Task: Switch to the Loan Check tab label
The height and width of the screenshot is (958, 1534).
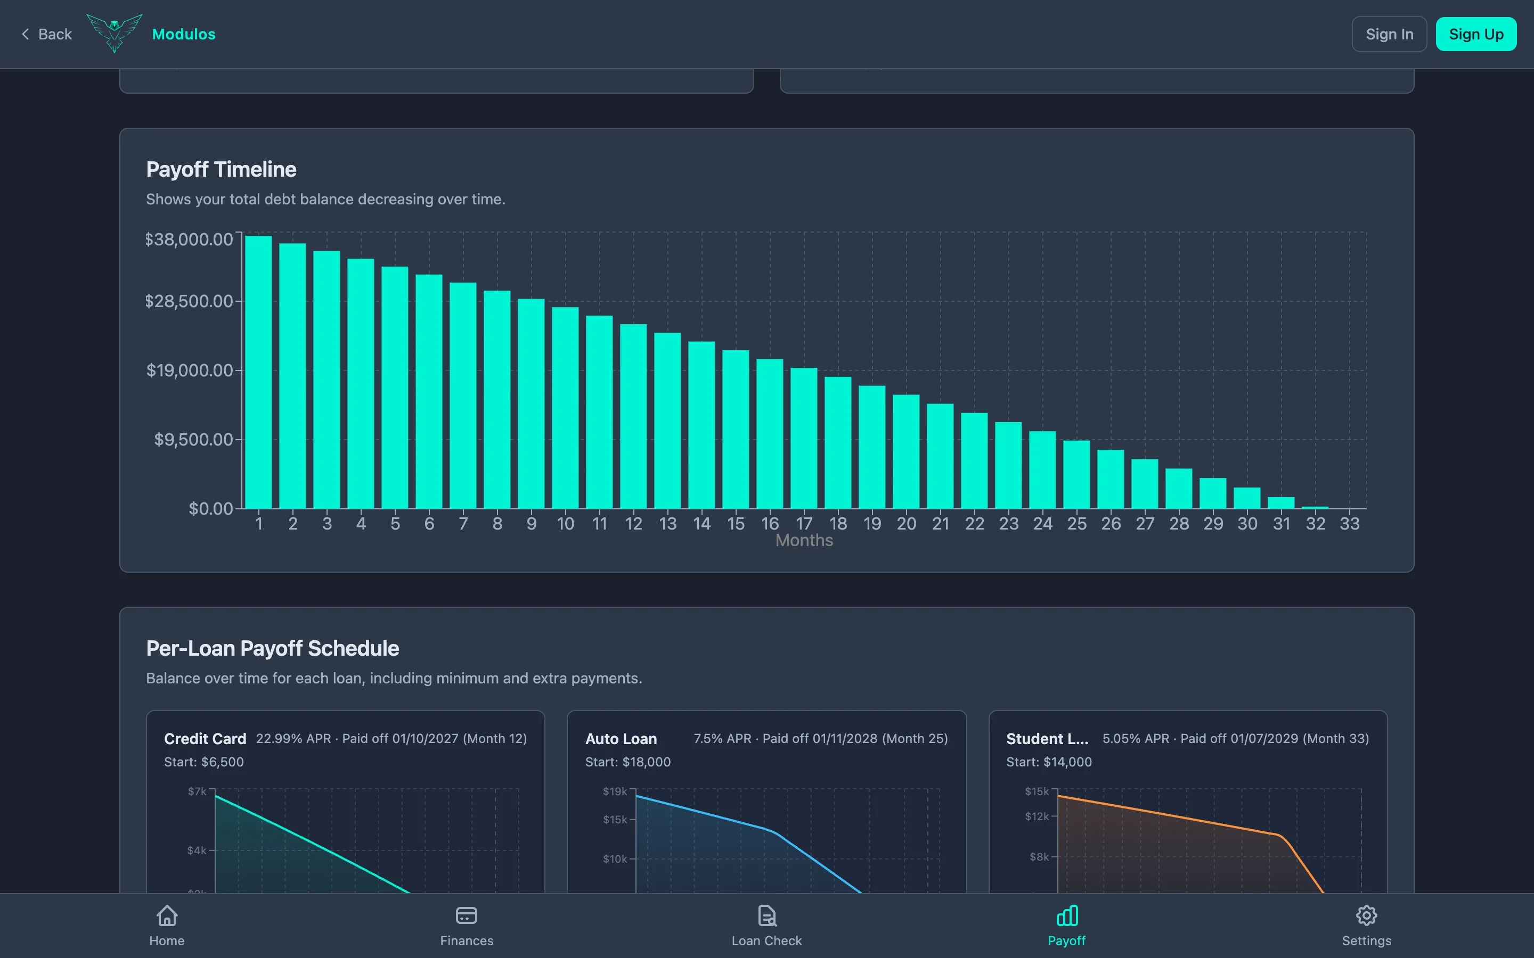Action: [767, 941]
